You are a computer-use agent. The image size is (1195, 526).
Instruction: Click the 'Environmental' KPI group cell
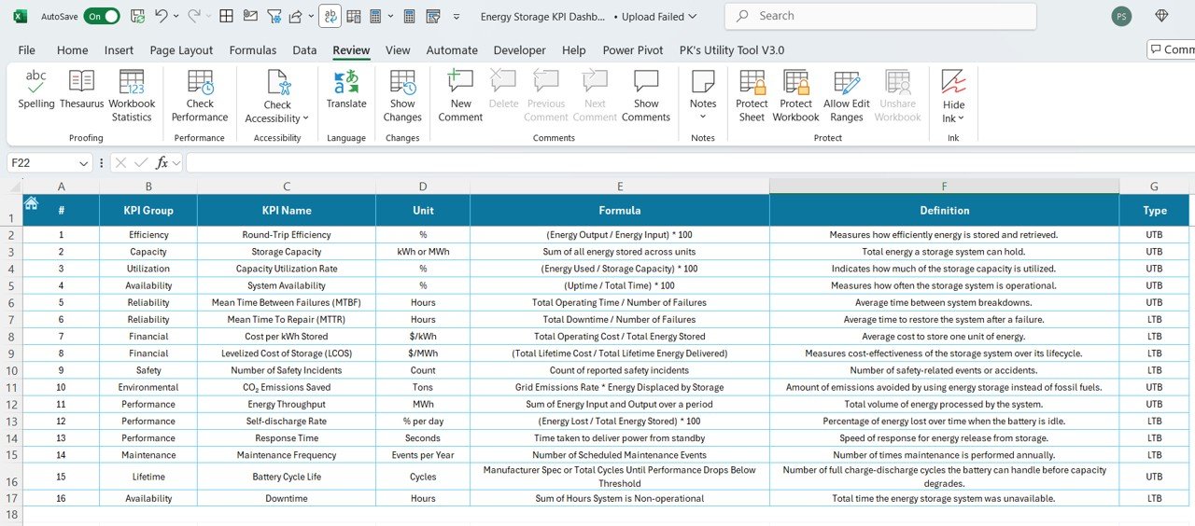click(148, 387)
